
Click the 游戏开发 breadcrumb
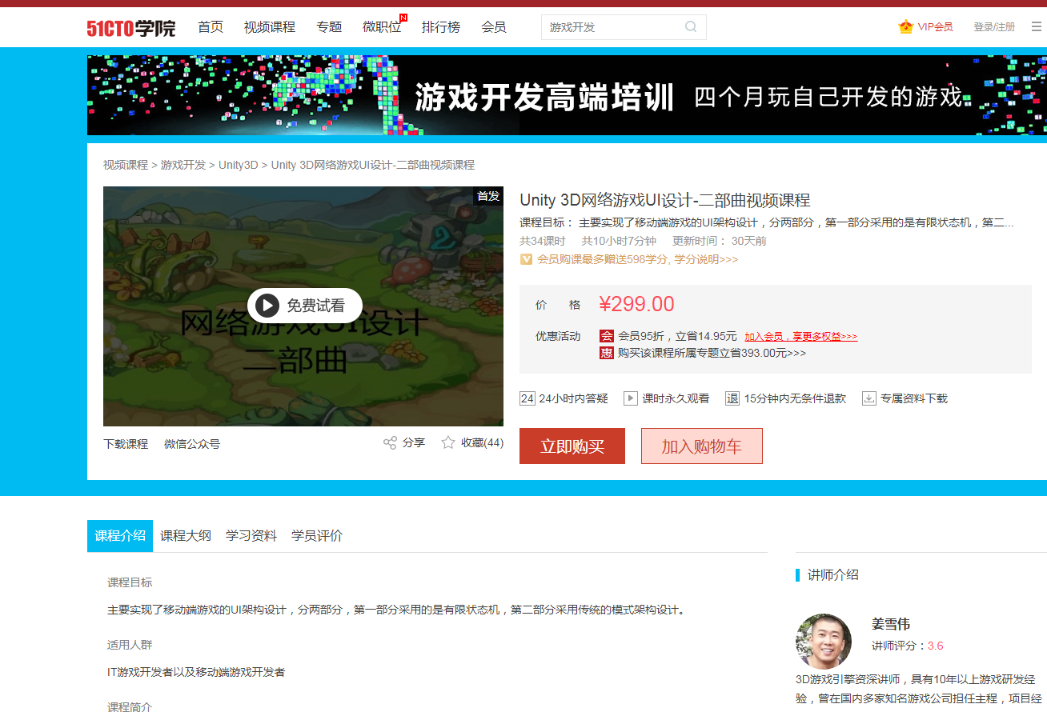tap(183, 165)
